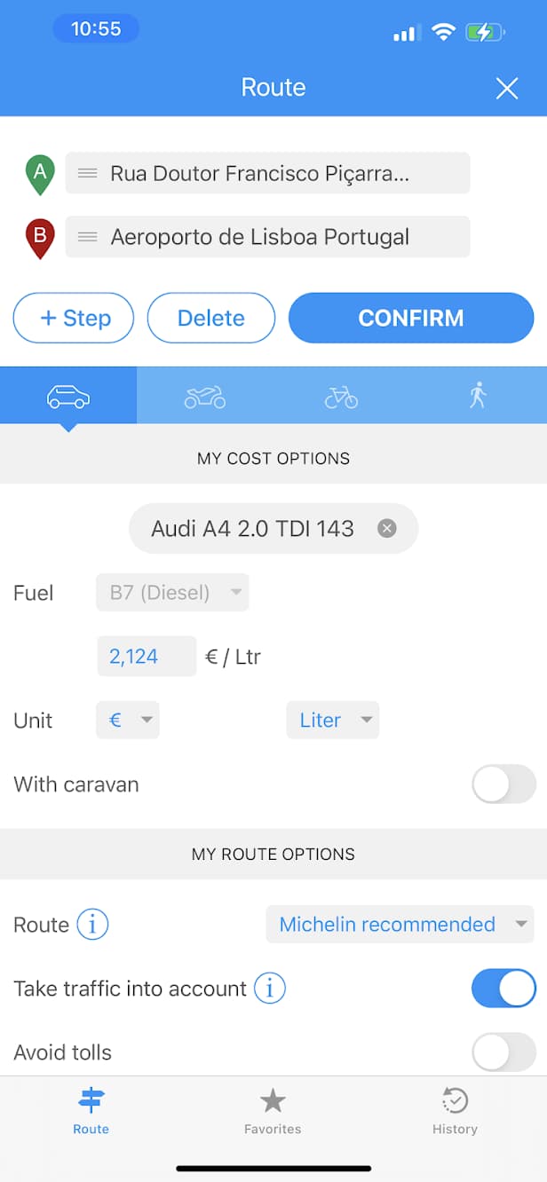Open the B7 (Diesel) fuel dropdown
The image size is (547, 1182).
click(172, 593)
